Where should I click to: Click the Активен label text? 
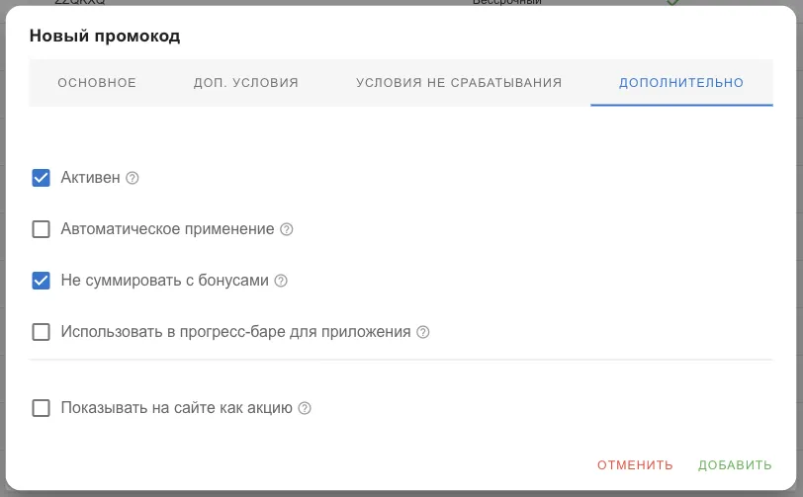(91, 178)
